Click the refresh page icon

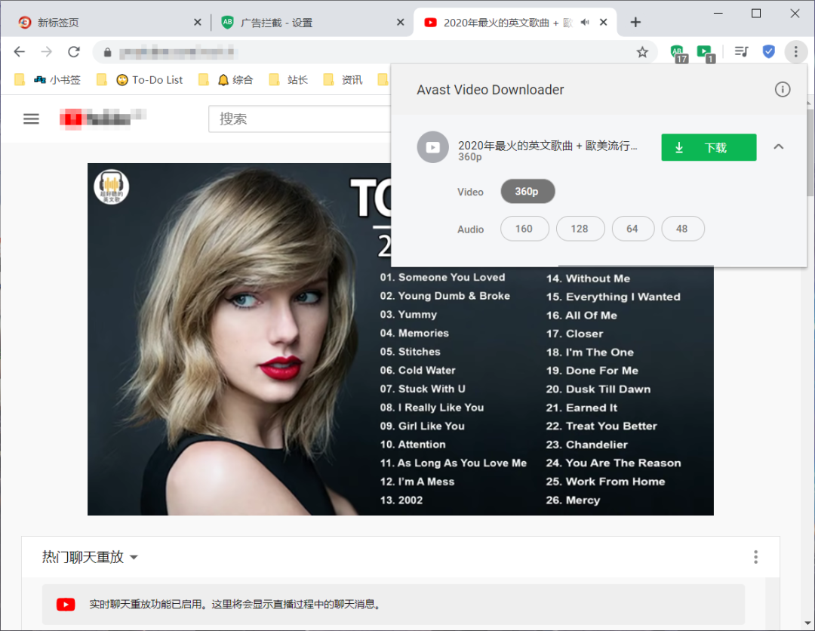pyautogui.click(x=73, y=52)
